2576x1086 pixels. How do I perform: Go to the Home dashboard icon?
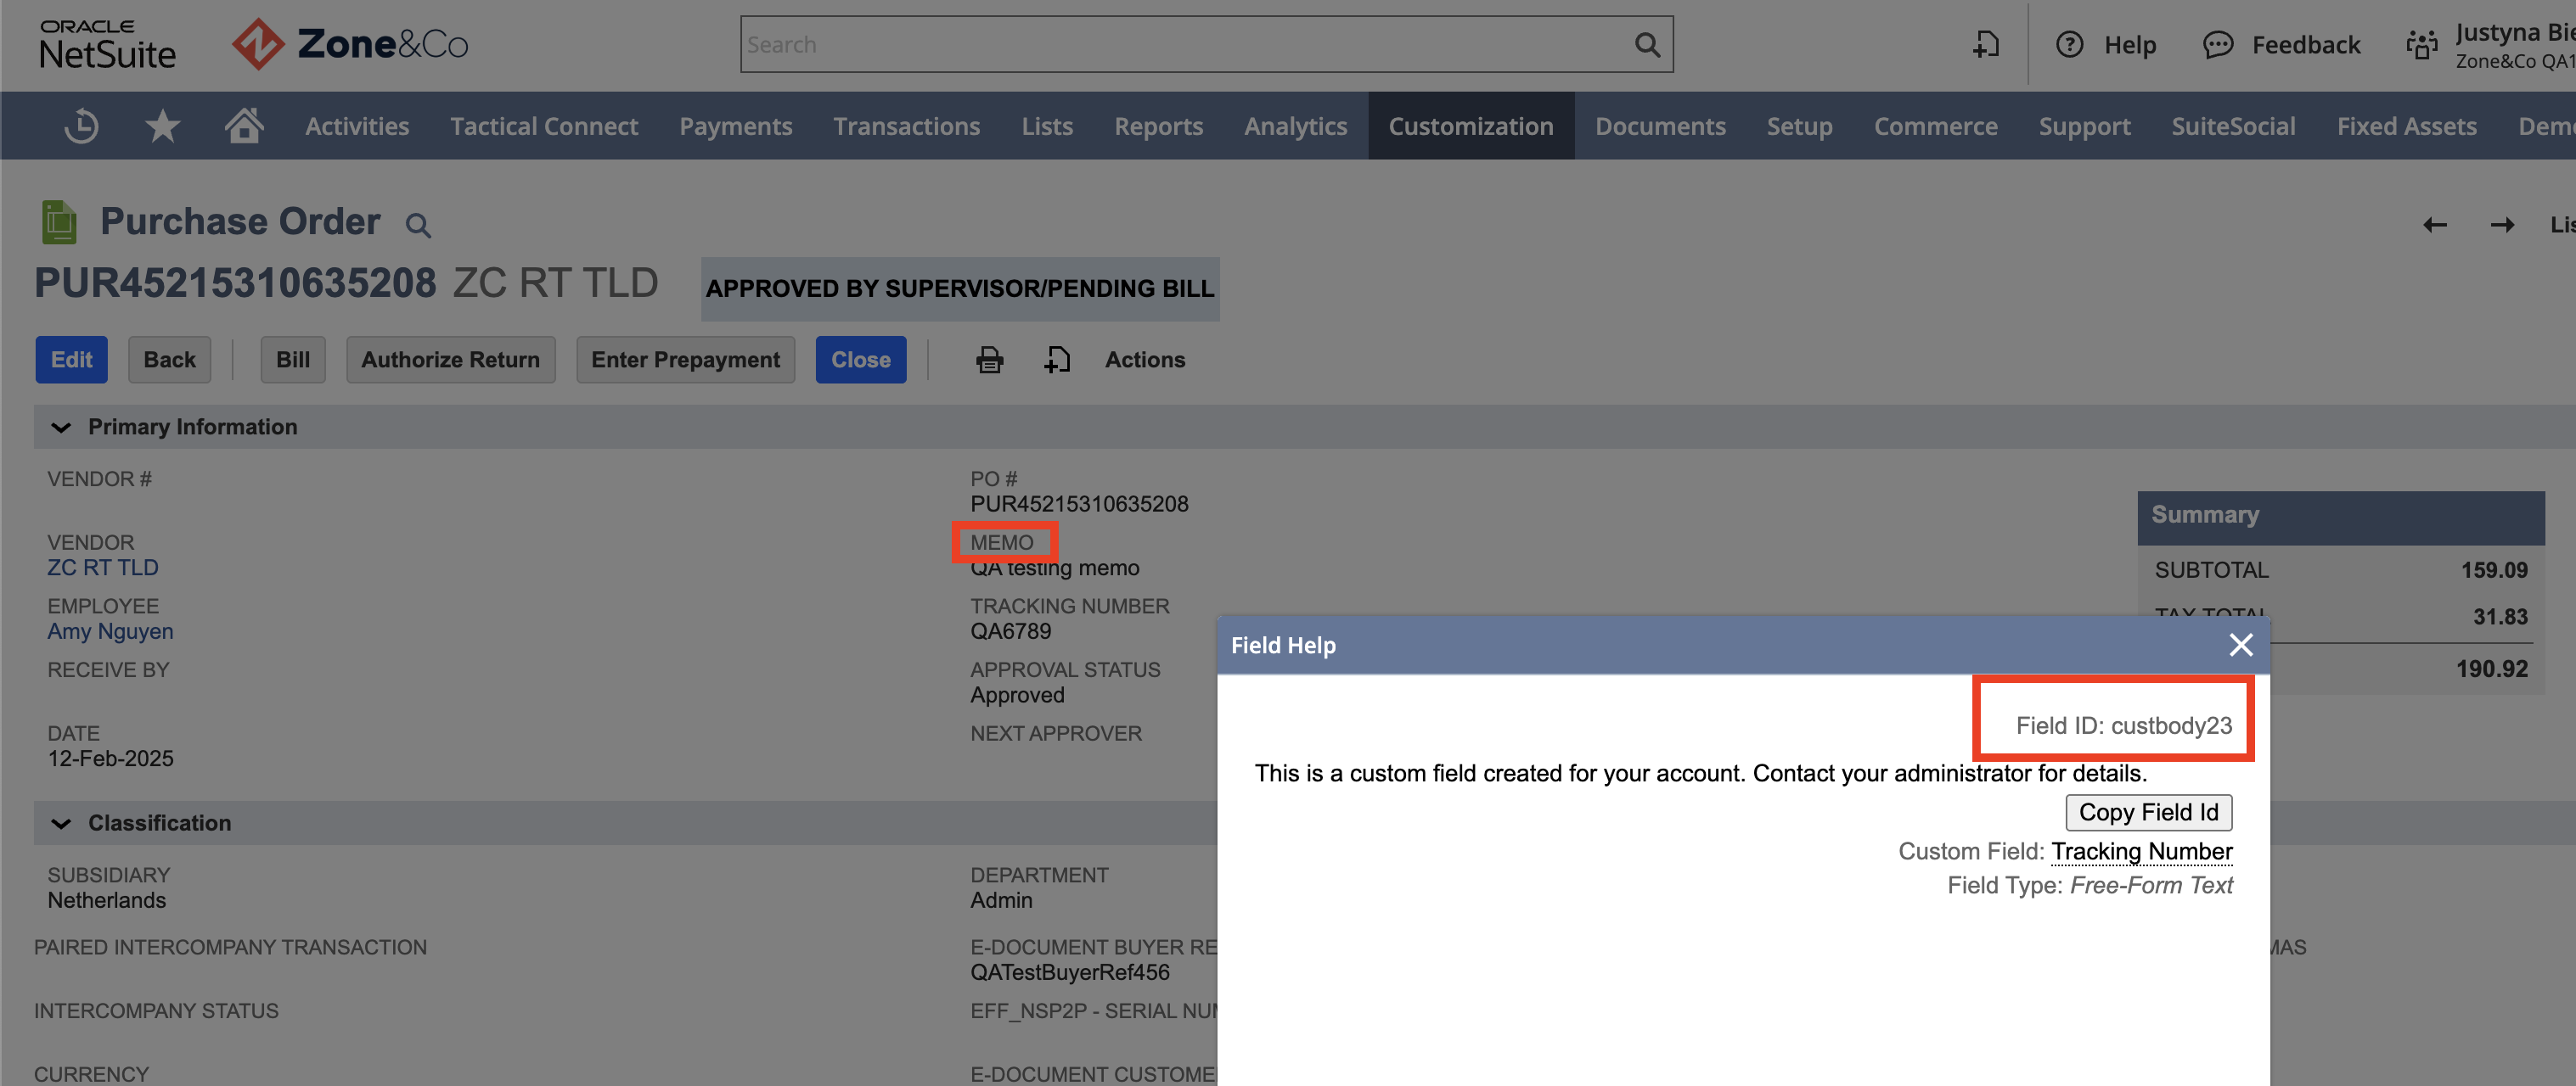point(244,126)
